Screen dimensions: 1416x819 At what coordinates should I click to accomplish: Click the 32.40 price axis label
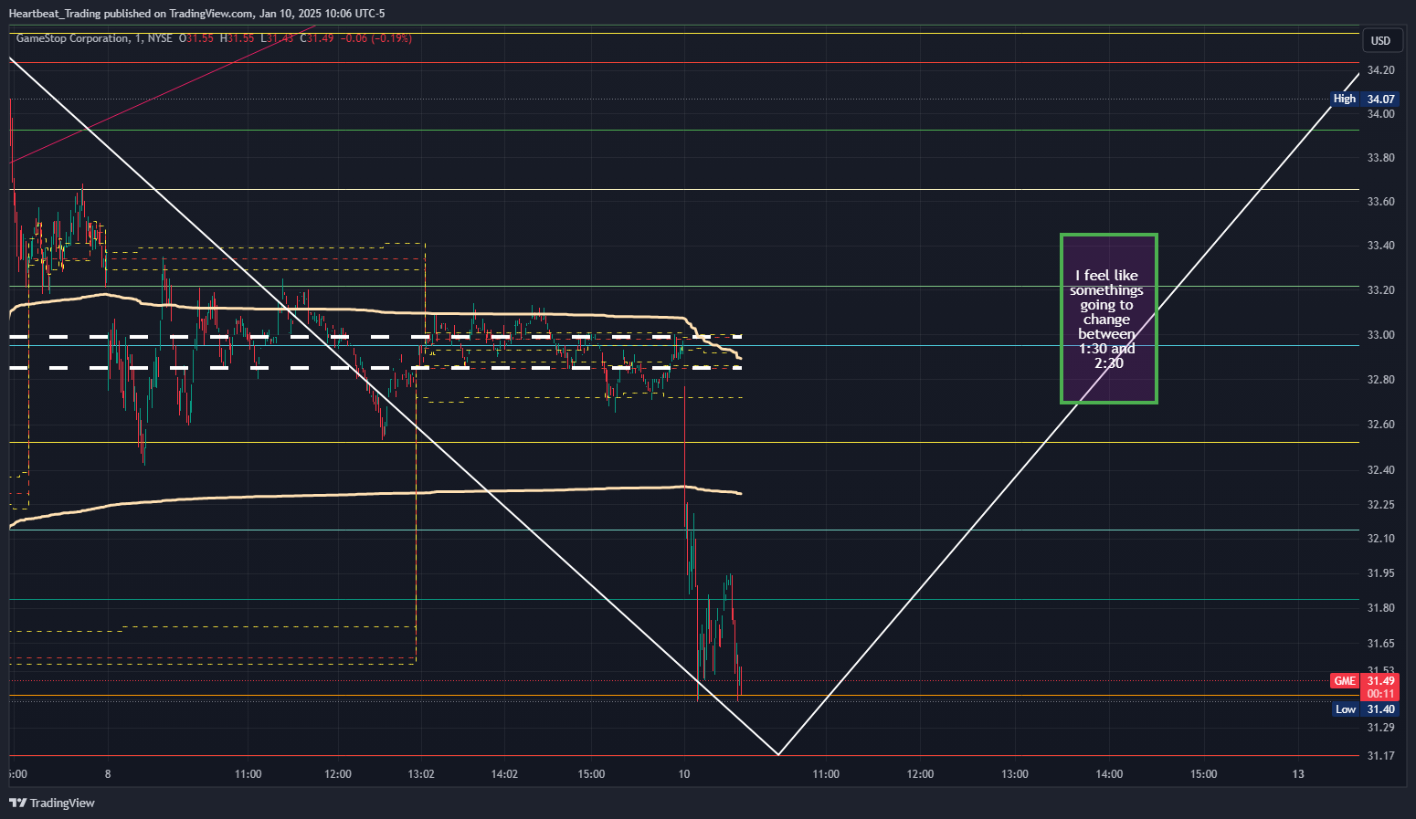pos(1380,470)
